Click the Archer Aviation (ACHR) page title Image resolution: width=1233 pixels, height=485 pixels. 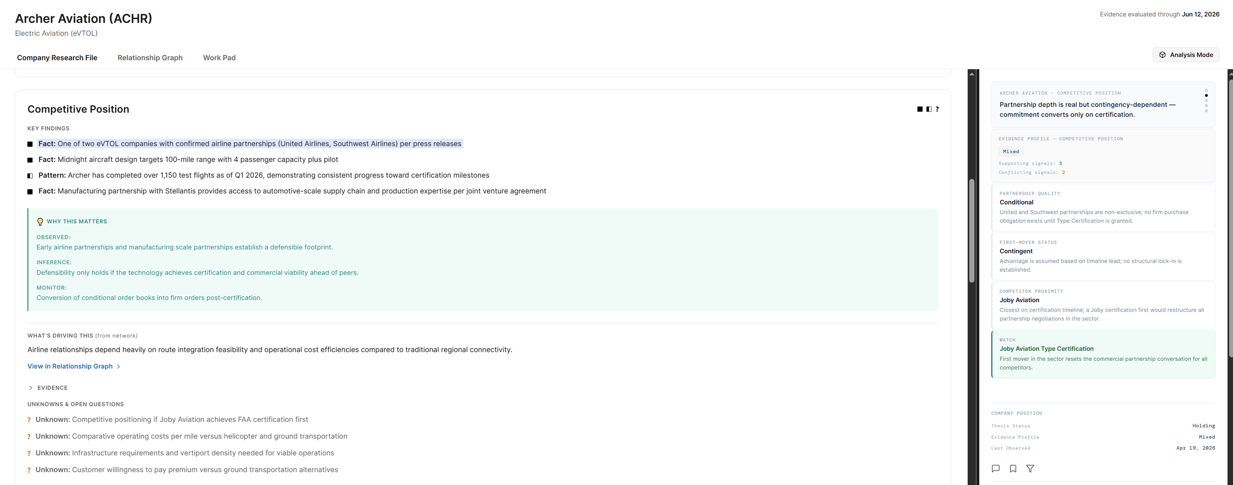click(83, 19)
